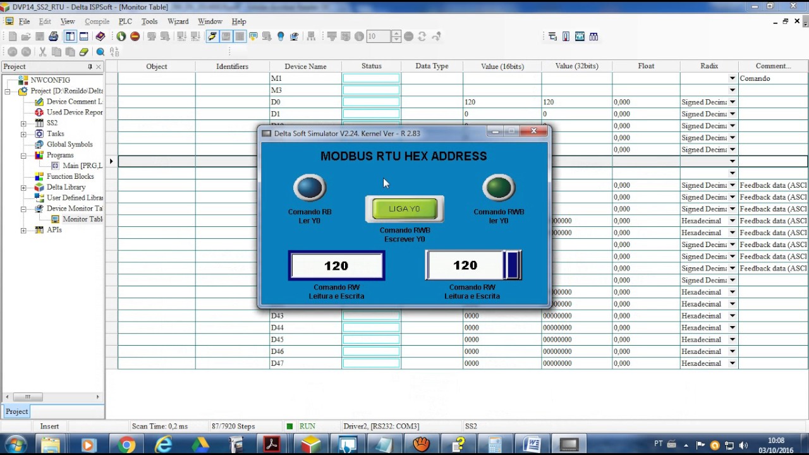The width and height of the screenshot is (809, 455).
Task: Select NWCONFIG in the project tree
Action: [x=50, y=80]
